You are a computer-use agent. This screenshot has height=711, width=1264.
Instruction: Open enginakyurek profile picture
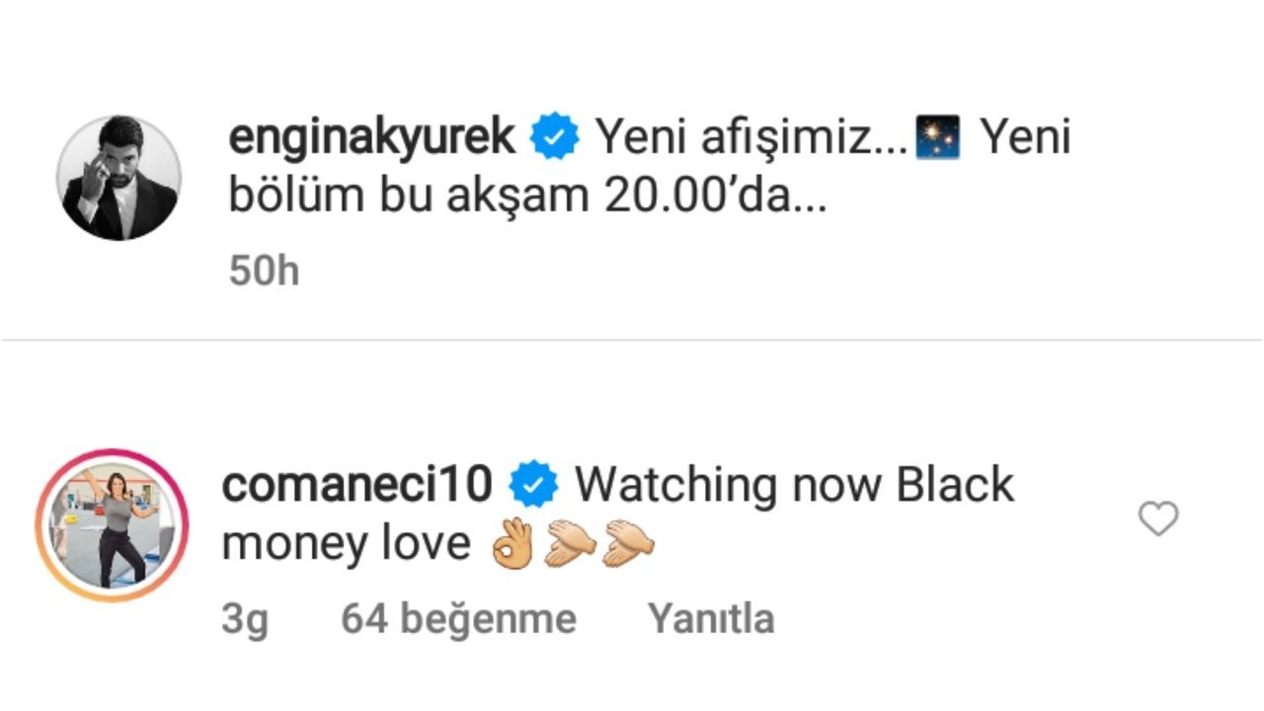118,178
